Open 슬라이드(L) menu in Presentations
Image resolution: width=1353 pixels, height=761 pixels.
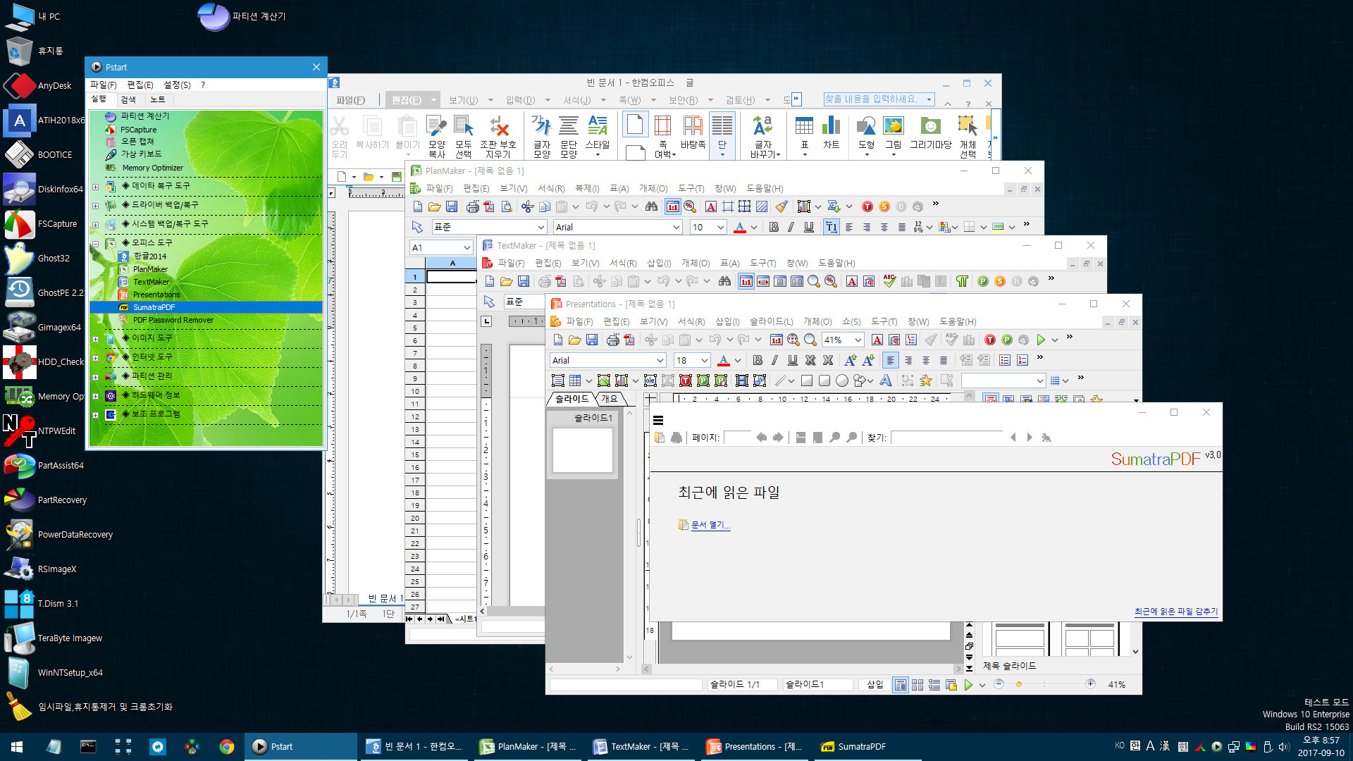point(771,321)
